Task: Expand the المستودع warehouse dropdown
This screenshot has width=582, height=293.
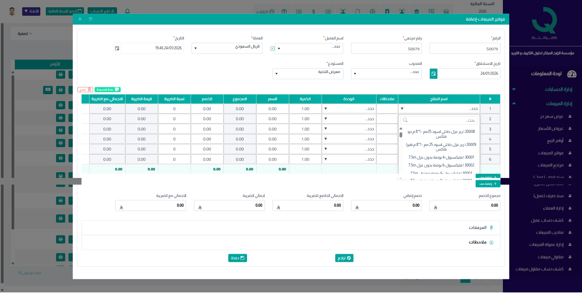Action: point(308,74)
